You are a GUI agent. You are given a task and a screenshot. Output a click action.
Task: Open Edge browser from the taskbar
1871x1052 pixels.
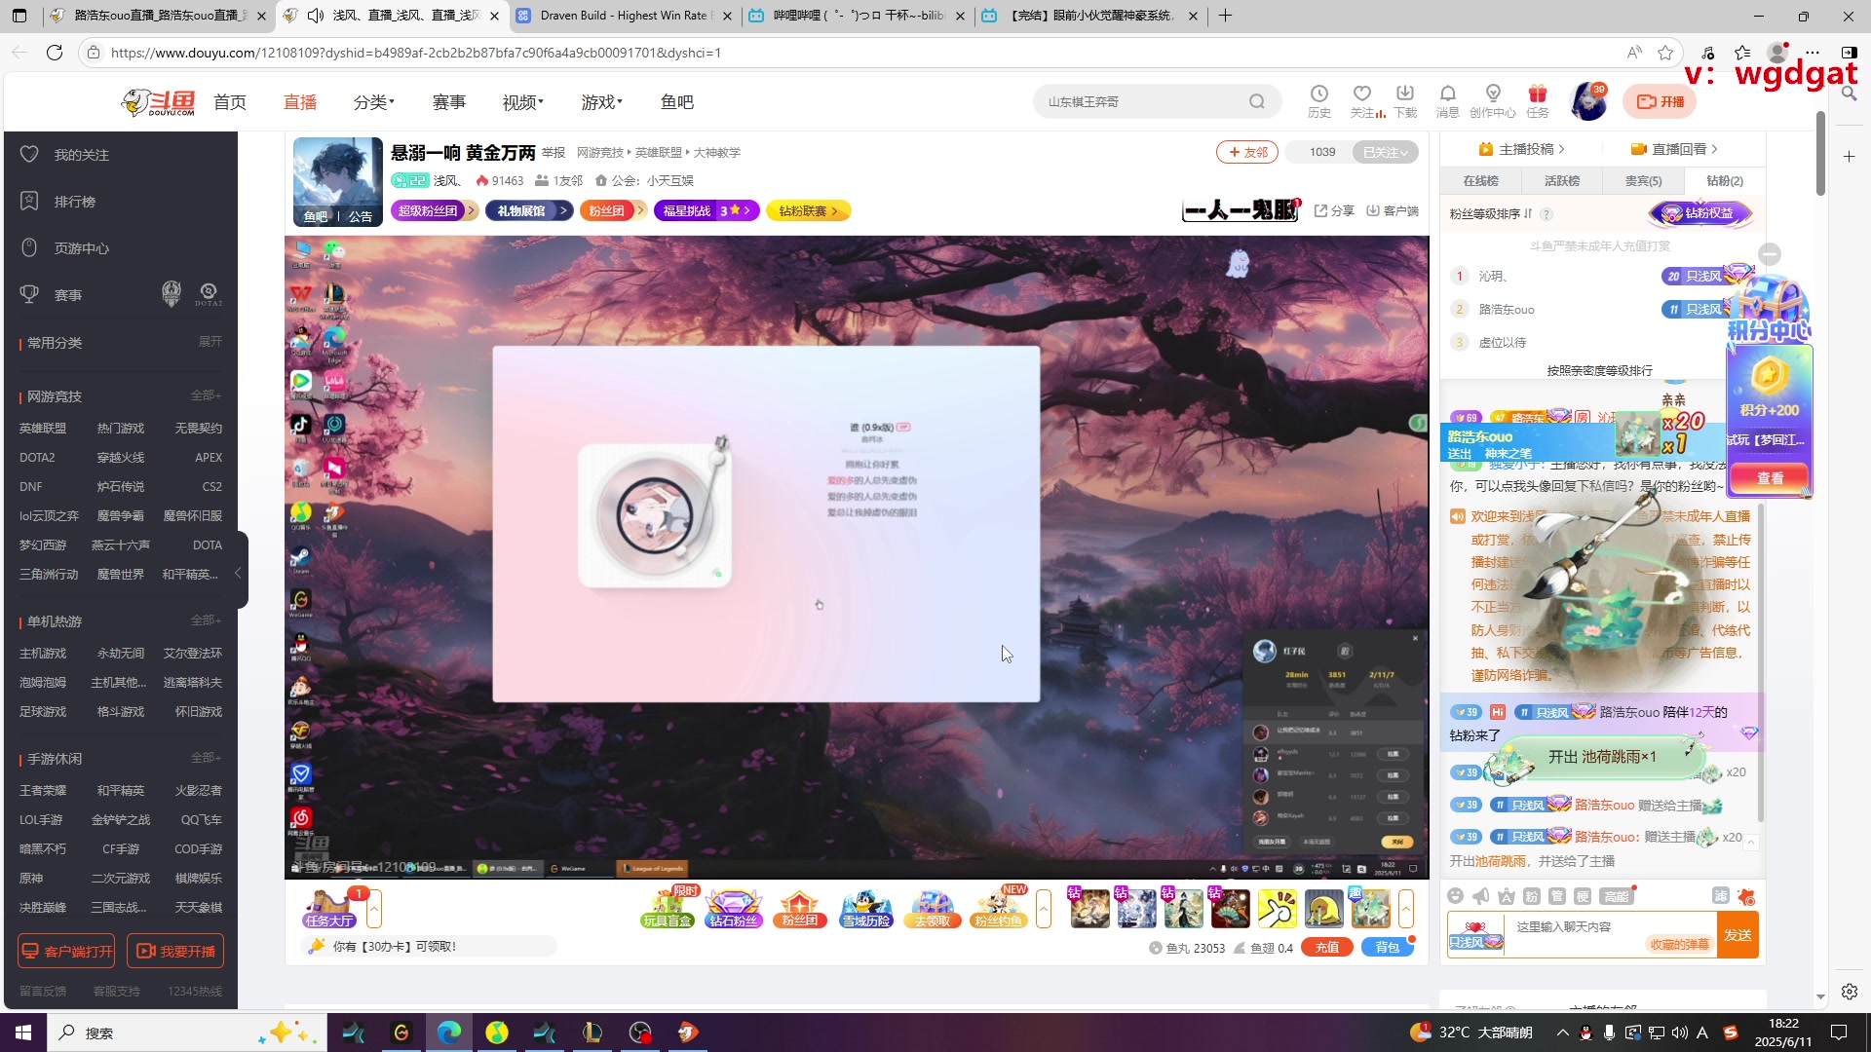click(x=449, y=1033)
